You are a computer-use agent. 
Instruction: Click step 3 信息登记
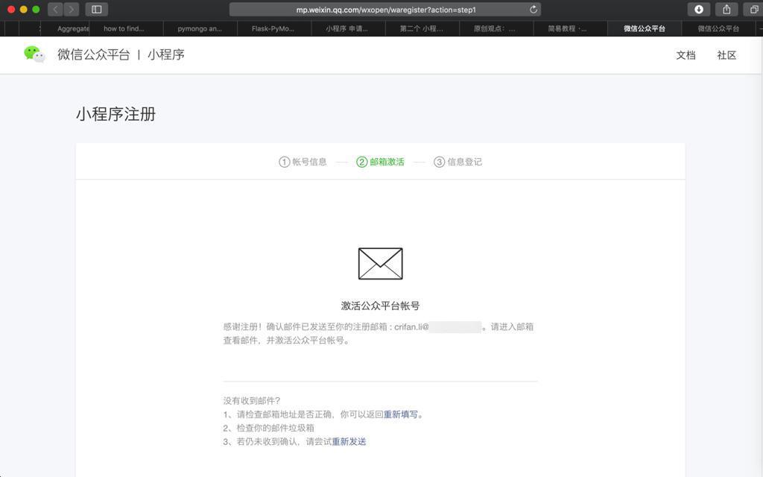tap(458, 162)
